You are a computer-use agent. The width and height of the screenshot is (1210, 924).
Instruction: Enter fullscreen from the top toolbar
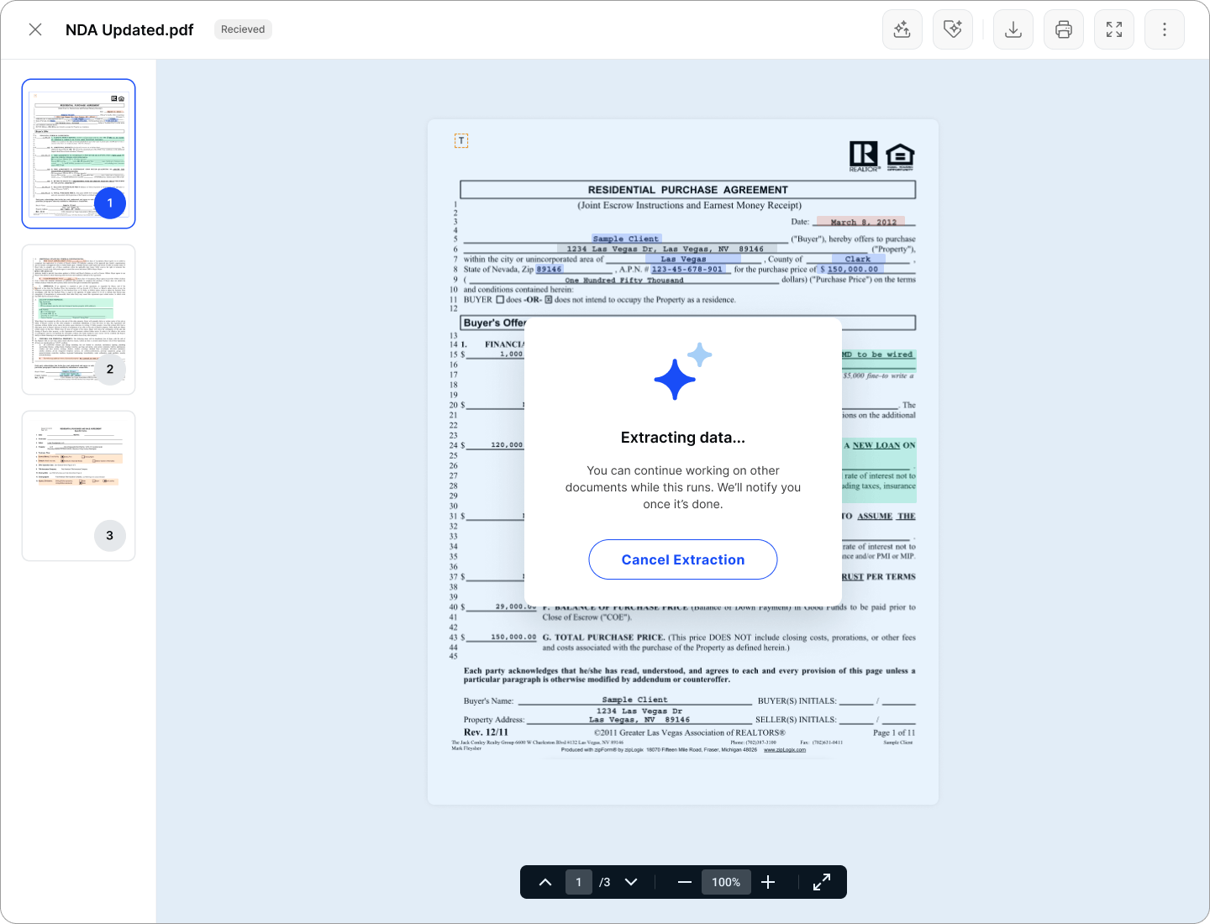pos(1114,30)
